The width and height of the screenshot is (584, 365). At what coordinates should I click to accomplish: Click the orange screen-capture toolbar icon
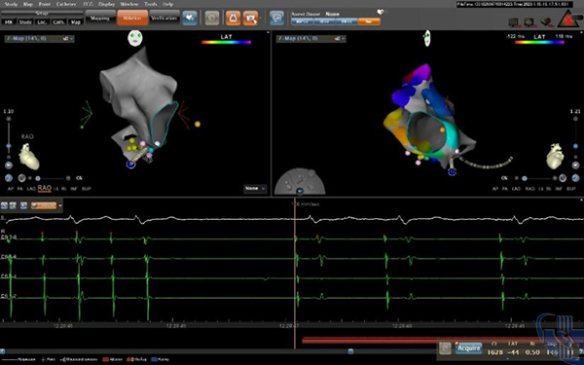click(x=251, y=18)
